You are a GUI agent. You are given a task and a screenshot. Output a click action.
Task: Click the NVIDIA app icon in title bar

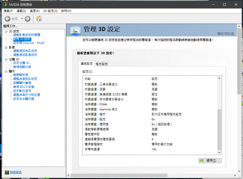pos(6,4)
